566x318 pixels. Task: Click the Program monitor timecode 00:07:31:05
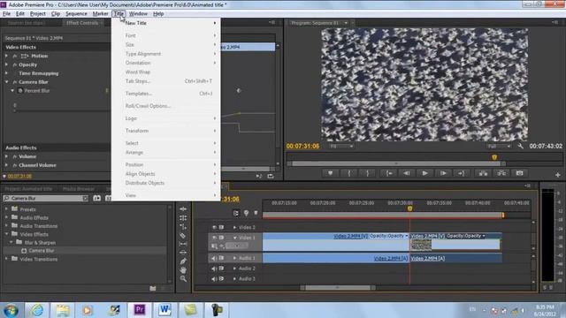(302, 146)
